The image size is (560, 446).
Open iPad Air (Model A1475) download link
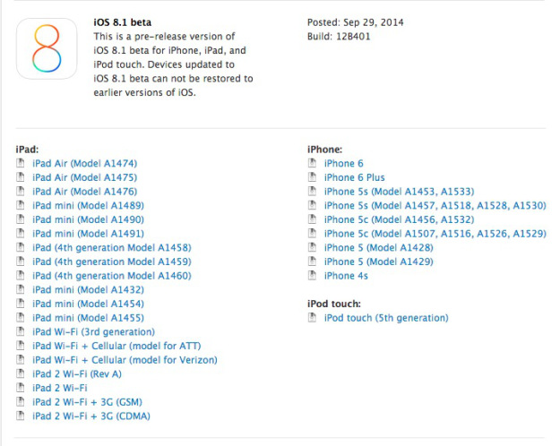84,178
